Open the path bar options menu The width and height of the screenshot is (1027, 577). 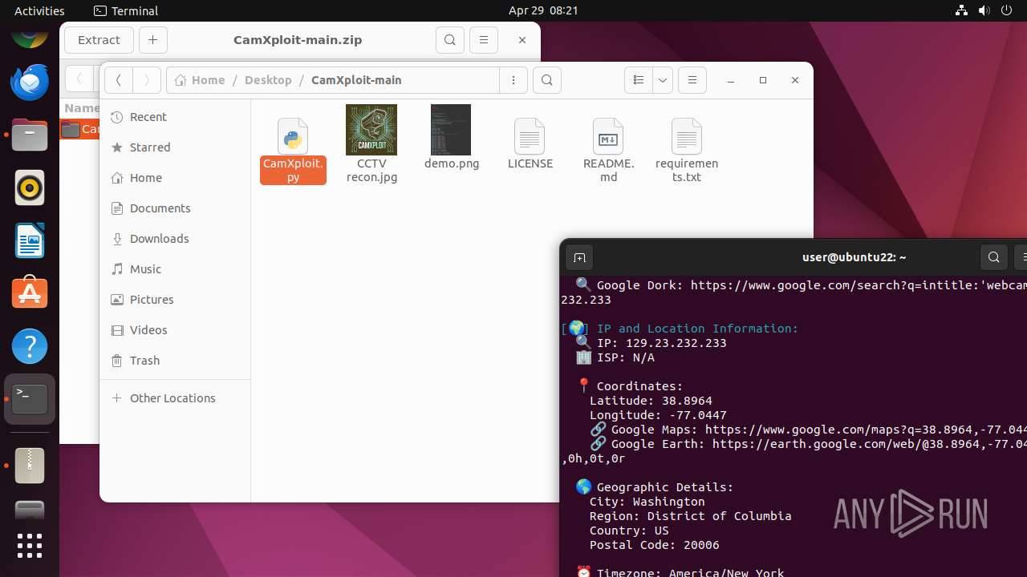pos(513,80)
